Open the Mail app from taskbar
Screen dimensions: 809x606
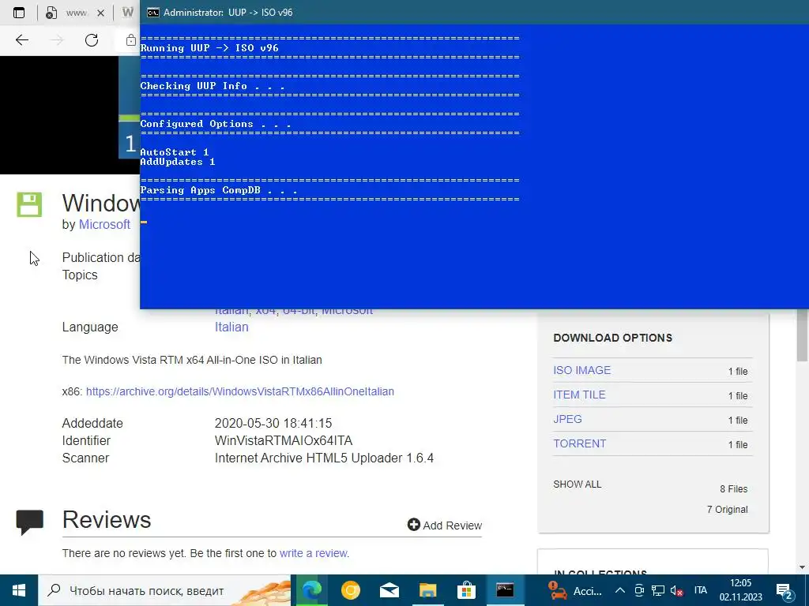[x=389, y=590]
